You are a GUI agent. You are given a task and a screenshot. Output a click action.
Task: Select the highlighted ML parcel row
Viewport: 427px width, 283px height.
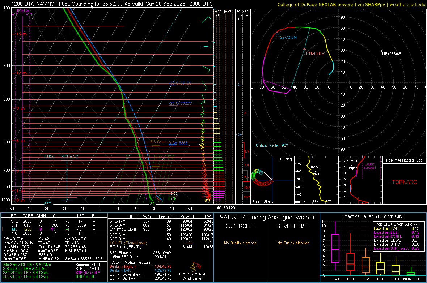coord(54,229)
